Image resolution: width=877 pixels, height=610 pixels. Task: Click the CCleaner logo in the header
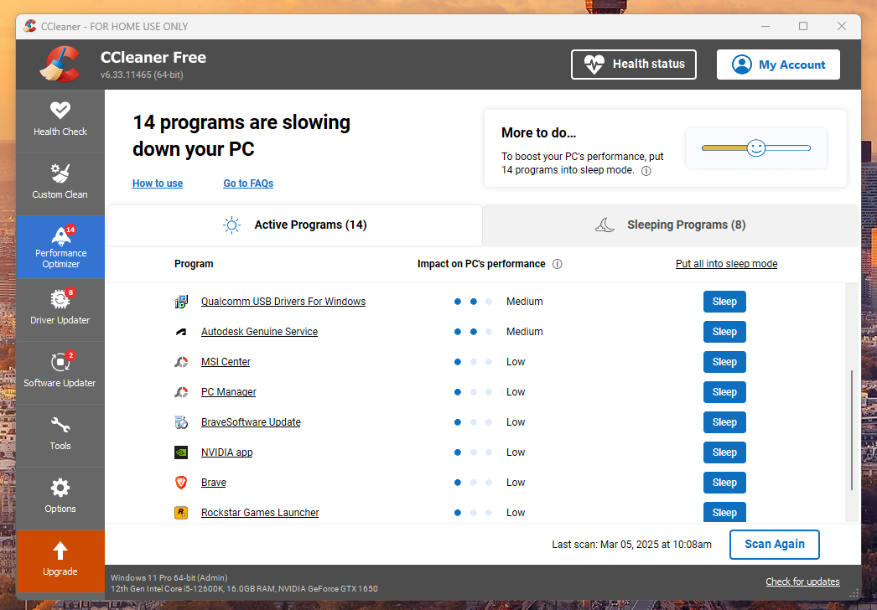(60, 65)
